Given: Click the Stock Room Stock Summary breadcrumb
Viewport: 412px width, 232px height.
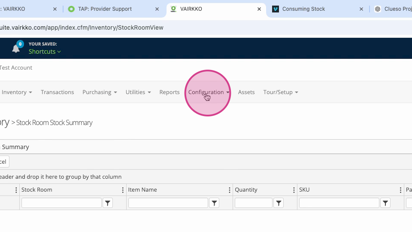Looking at the screenshot, I should tap(54, 122).
